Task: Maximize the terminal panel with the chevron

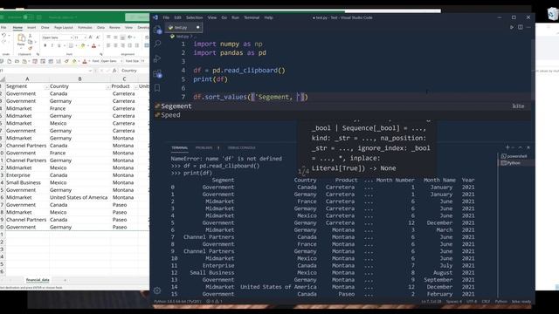Action: tap(521, 147)
